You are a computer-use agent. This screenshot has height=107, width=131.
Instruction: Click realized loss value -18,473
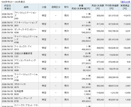[127, 16]
